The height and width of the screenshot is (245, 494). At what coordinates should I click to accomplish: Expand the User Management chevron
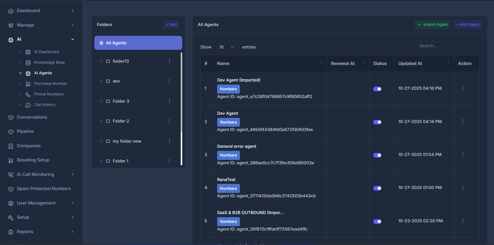(x=72, y=203)
